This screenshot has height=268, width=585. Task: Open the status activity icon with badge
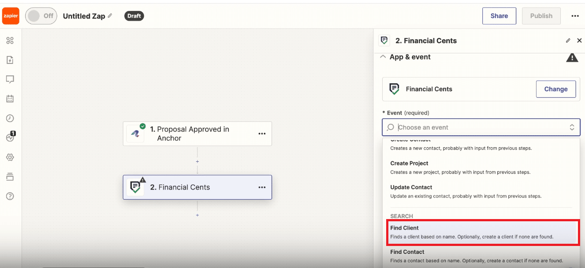click(11, 137)
